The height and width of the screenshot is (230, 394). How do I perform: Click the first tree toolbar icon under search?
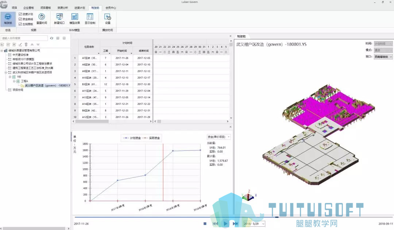[2, 45]
